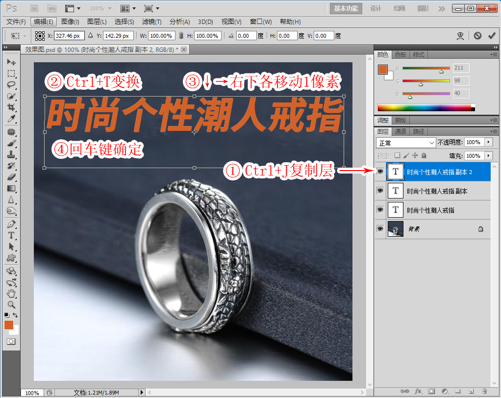Select the Quick Selection tool
This screenshot has width=501, height=398.
pos(11,96)
